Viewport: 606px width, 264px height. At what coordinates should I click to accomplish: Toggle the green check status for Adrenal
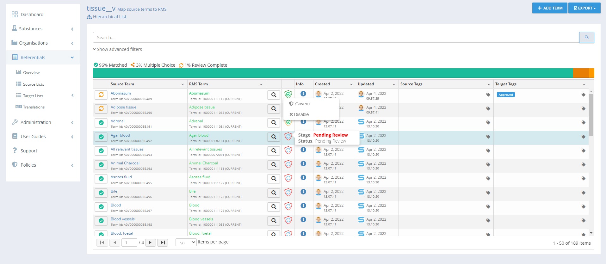point(101,123)
